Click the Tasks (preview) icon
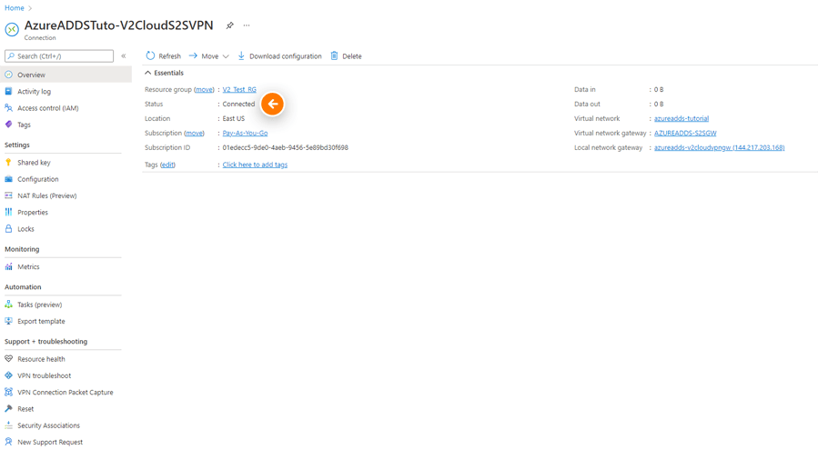The image size is (818, 450). [8, 305]
